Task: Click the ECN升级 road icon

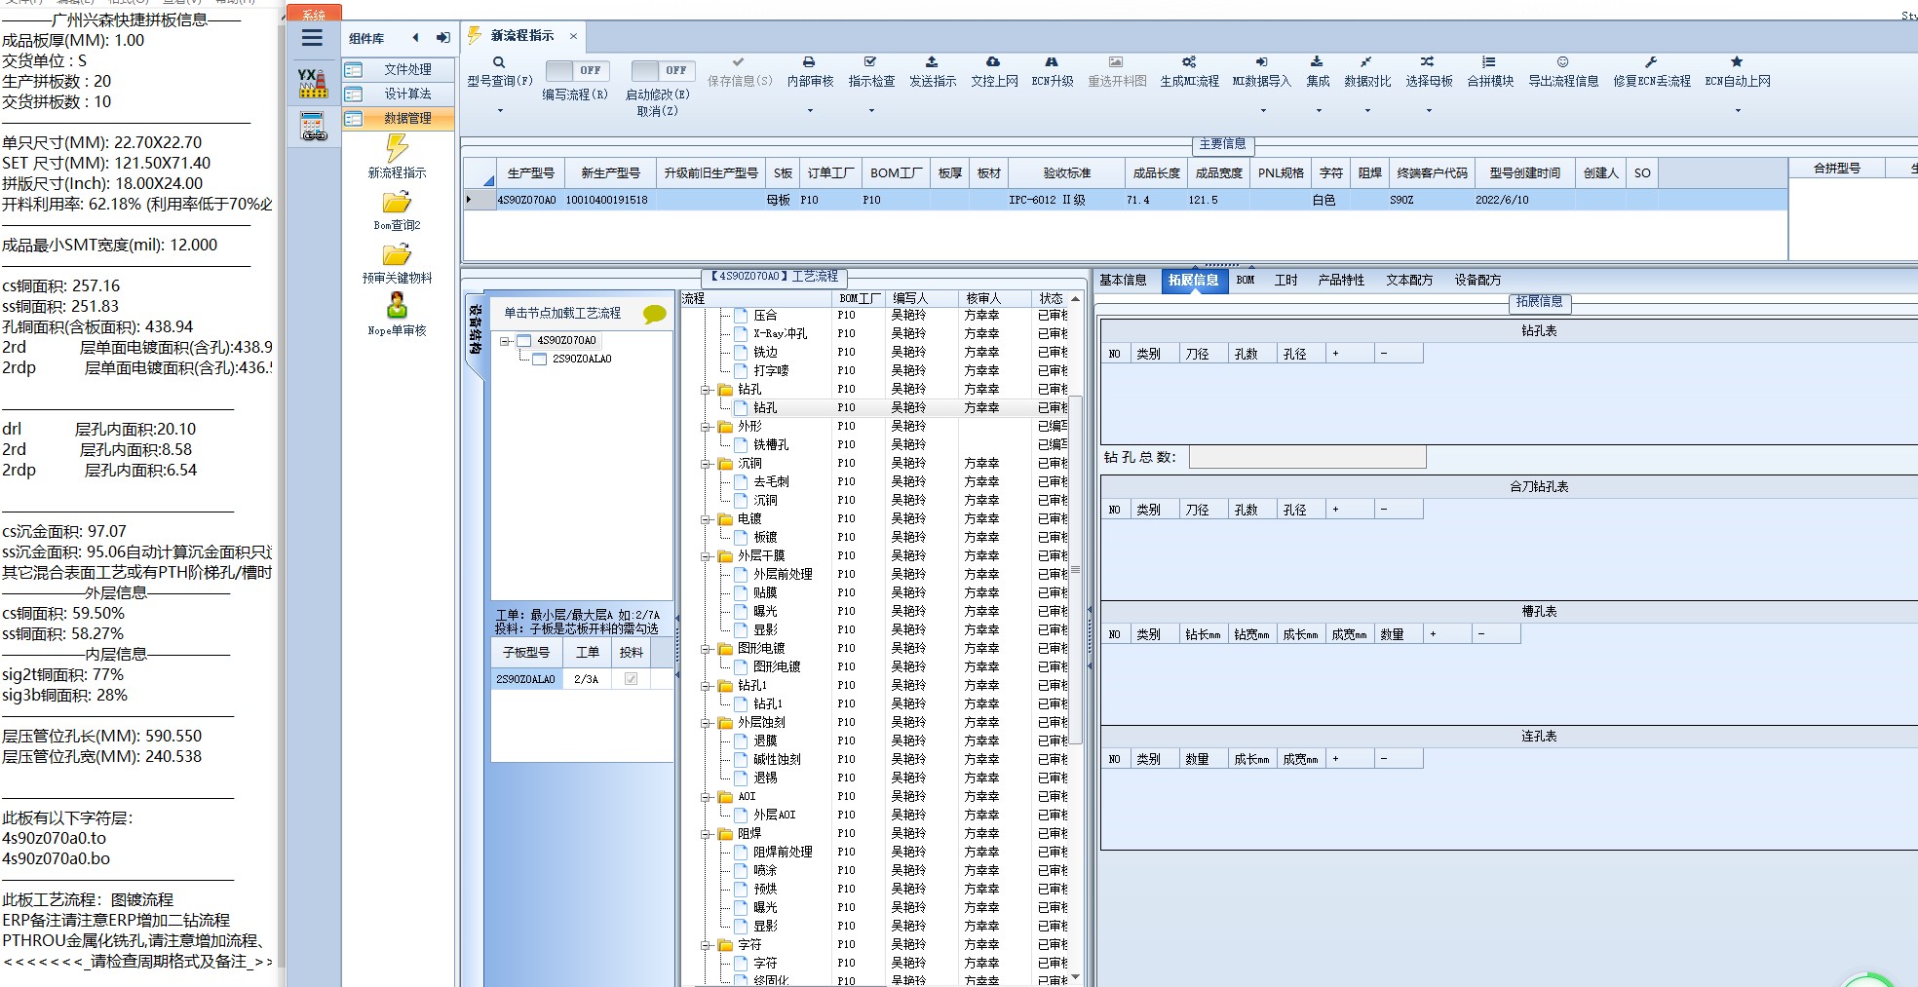Action: 1052,62
